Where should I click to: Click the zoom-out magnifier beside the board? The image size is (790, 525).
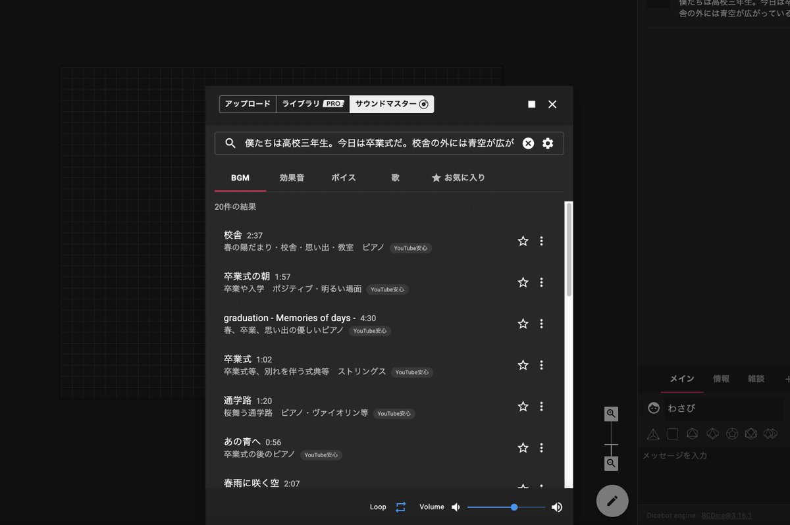coord(610,463)
